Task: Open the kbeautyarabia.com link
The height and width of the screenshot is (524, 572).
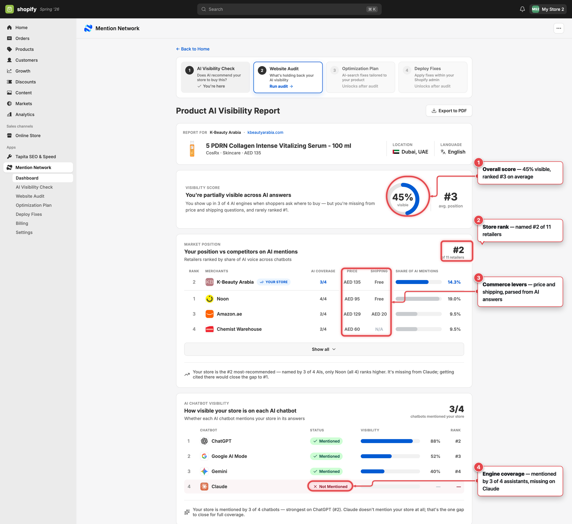Action: point(265,132)
